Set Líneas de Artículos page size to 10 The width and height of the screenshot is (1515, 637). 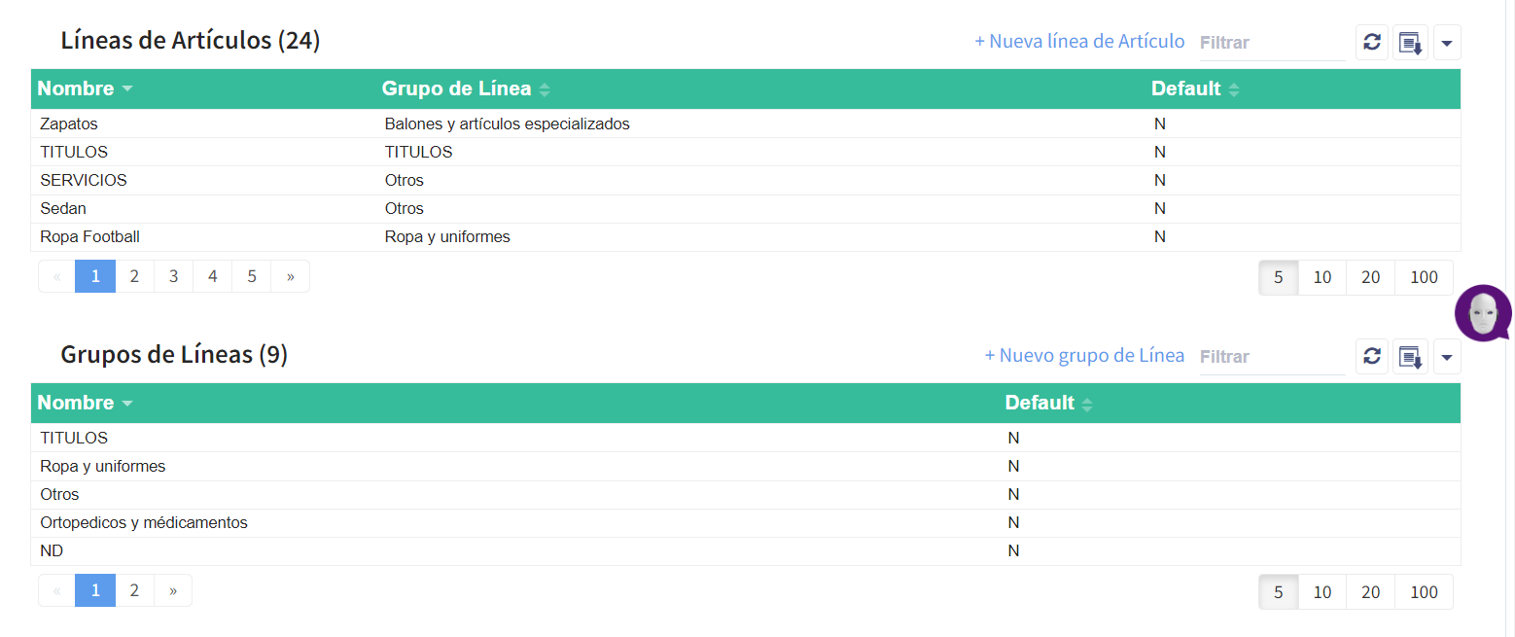[1321, 277]
